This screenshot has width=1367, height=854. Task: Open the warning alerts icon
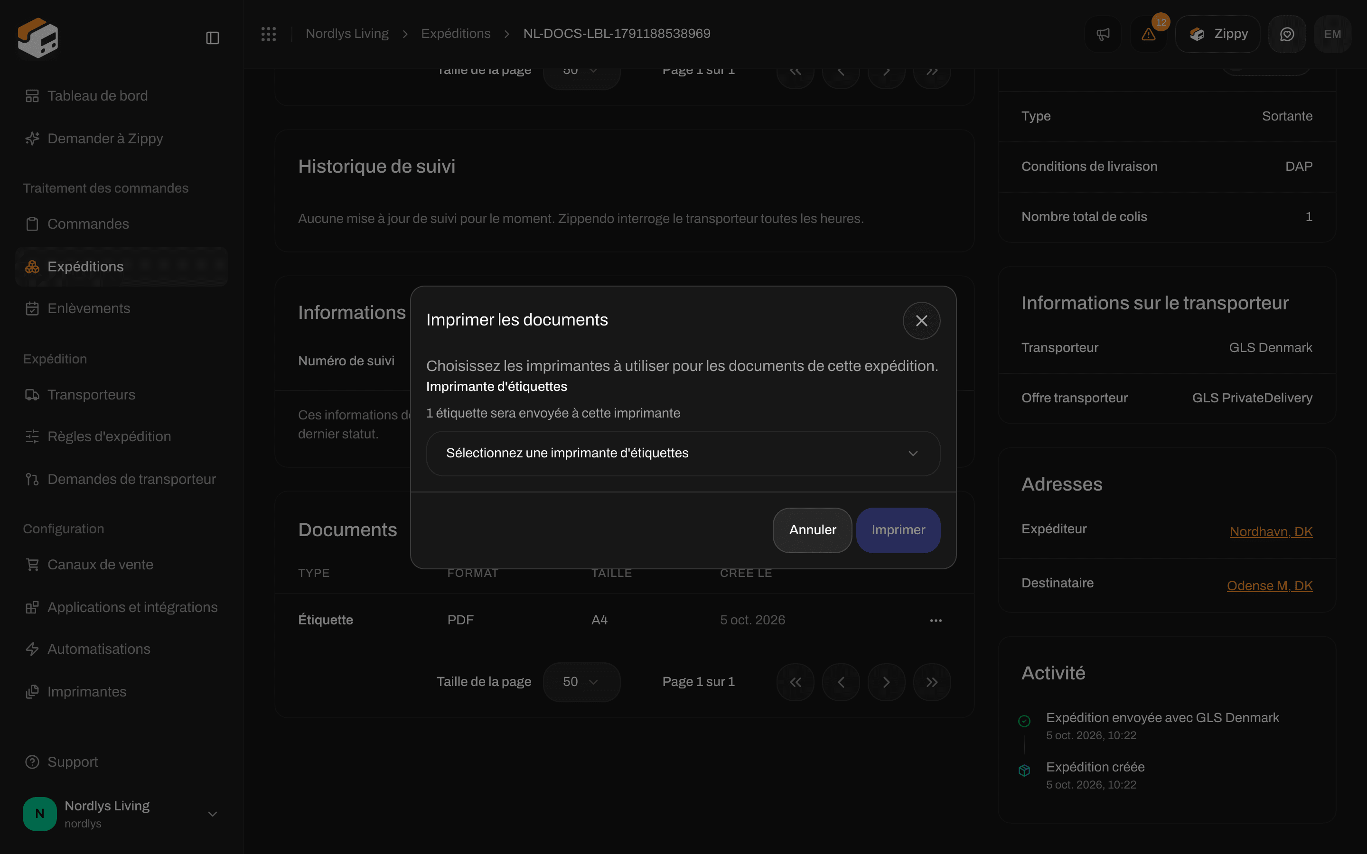pyautogui.click(x=1148, y=35)
